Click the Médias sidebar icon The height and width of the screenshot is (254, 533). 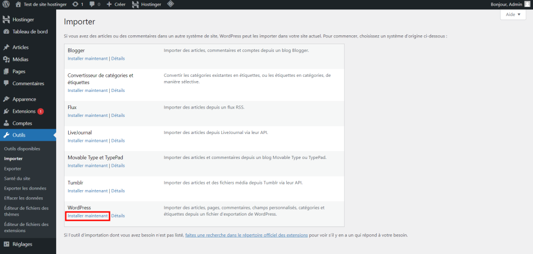(6, 59)
